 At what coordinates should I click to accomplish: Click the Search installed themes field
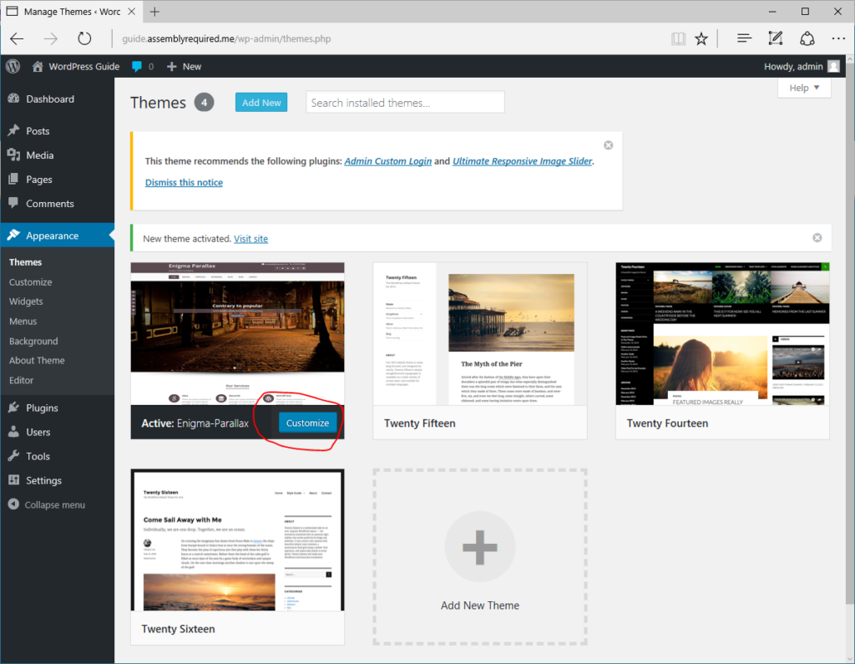click(x=405, y=103)
